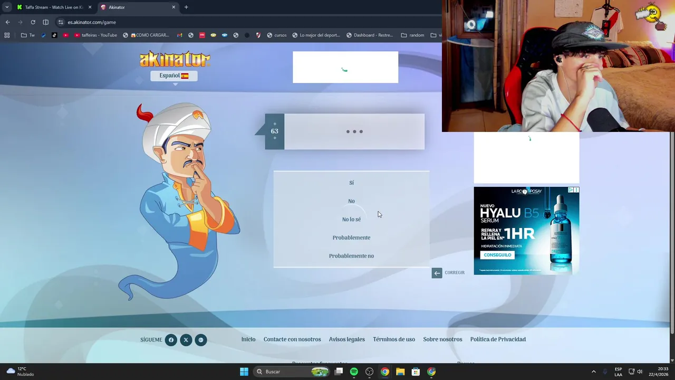
Task: Open Contacte con nosotros link
Action: coord(292,339)
